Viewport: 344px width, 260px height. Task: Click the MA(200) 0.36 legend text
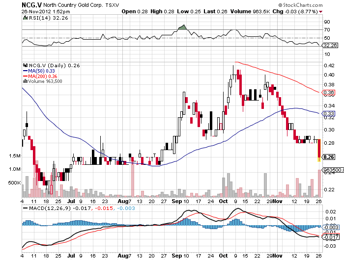43,76
